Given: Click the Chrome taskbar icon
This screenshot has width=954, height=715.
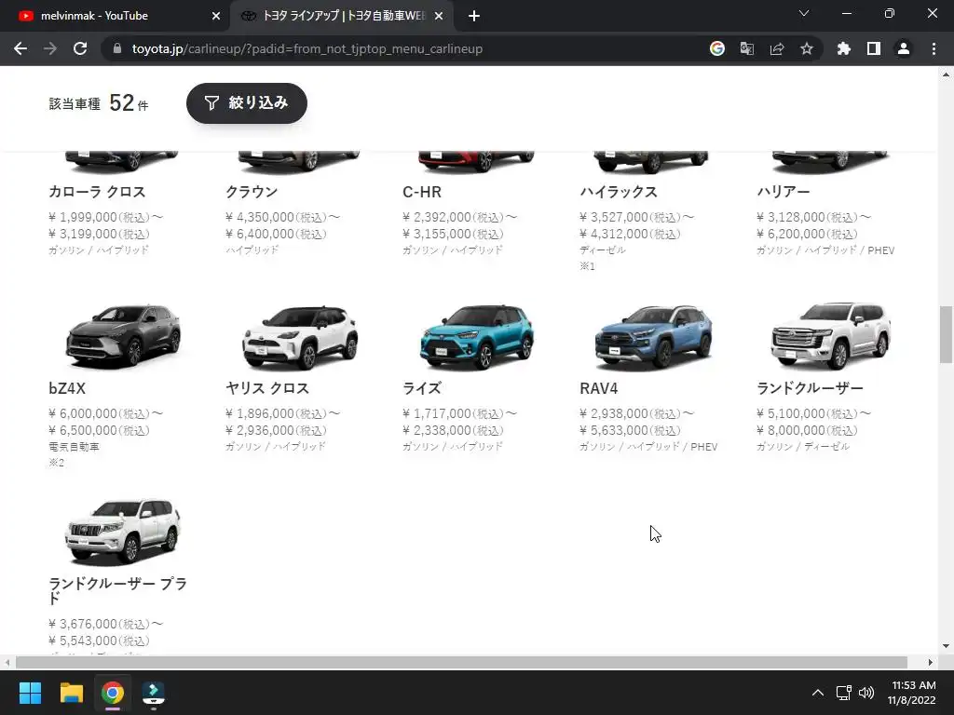Looking at the screenshot, I should 113,693.
